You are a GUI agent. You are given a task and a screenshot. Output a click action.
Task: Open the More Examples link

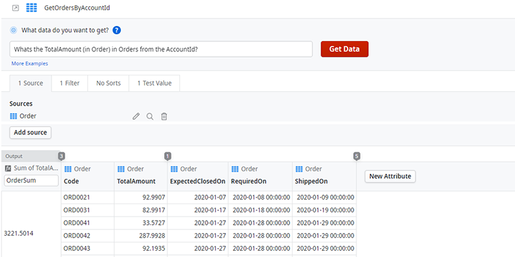coord(30,64)
